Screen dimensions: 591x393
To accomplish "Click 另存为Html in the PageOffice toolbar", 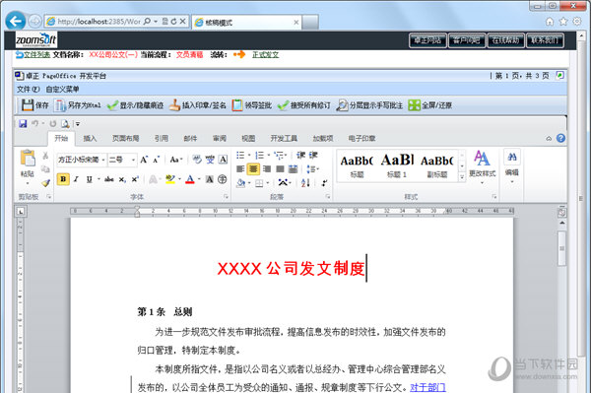I will 77,105.
